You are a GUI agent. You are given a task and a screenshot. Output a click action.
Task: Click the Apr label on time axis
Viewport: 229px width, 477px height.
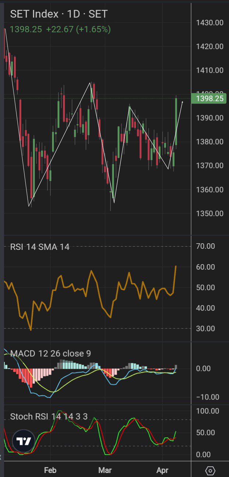162,470
